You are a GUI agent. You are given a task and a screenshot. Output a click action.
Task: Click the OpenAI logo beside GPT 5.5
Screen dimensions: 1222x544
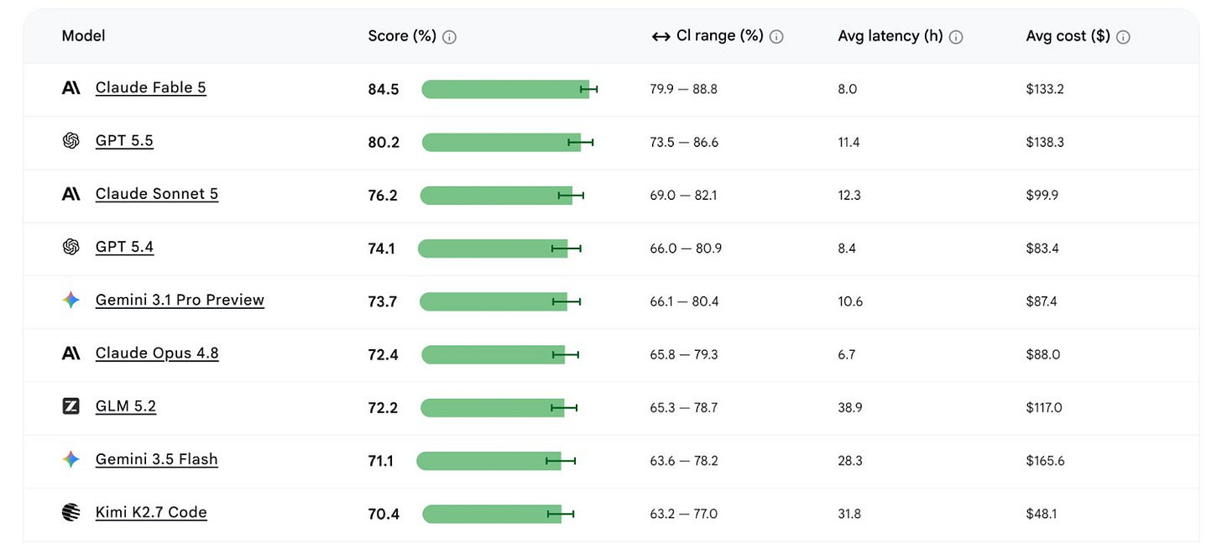pyautogui.click(x=71, y=141)
